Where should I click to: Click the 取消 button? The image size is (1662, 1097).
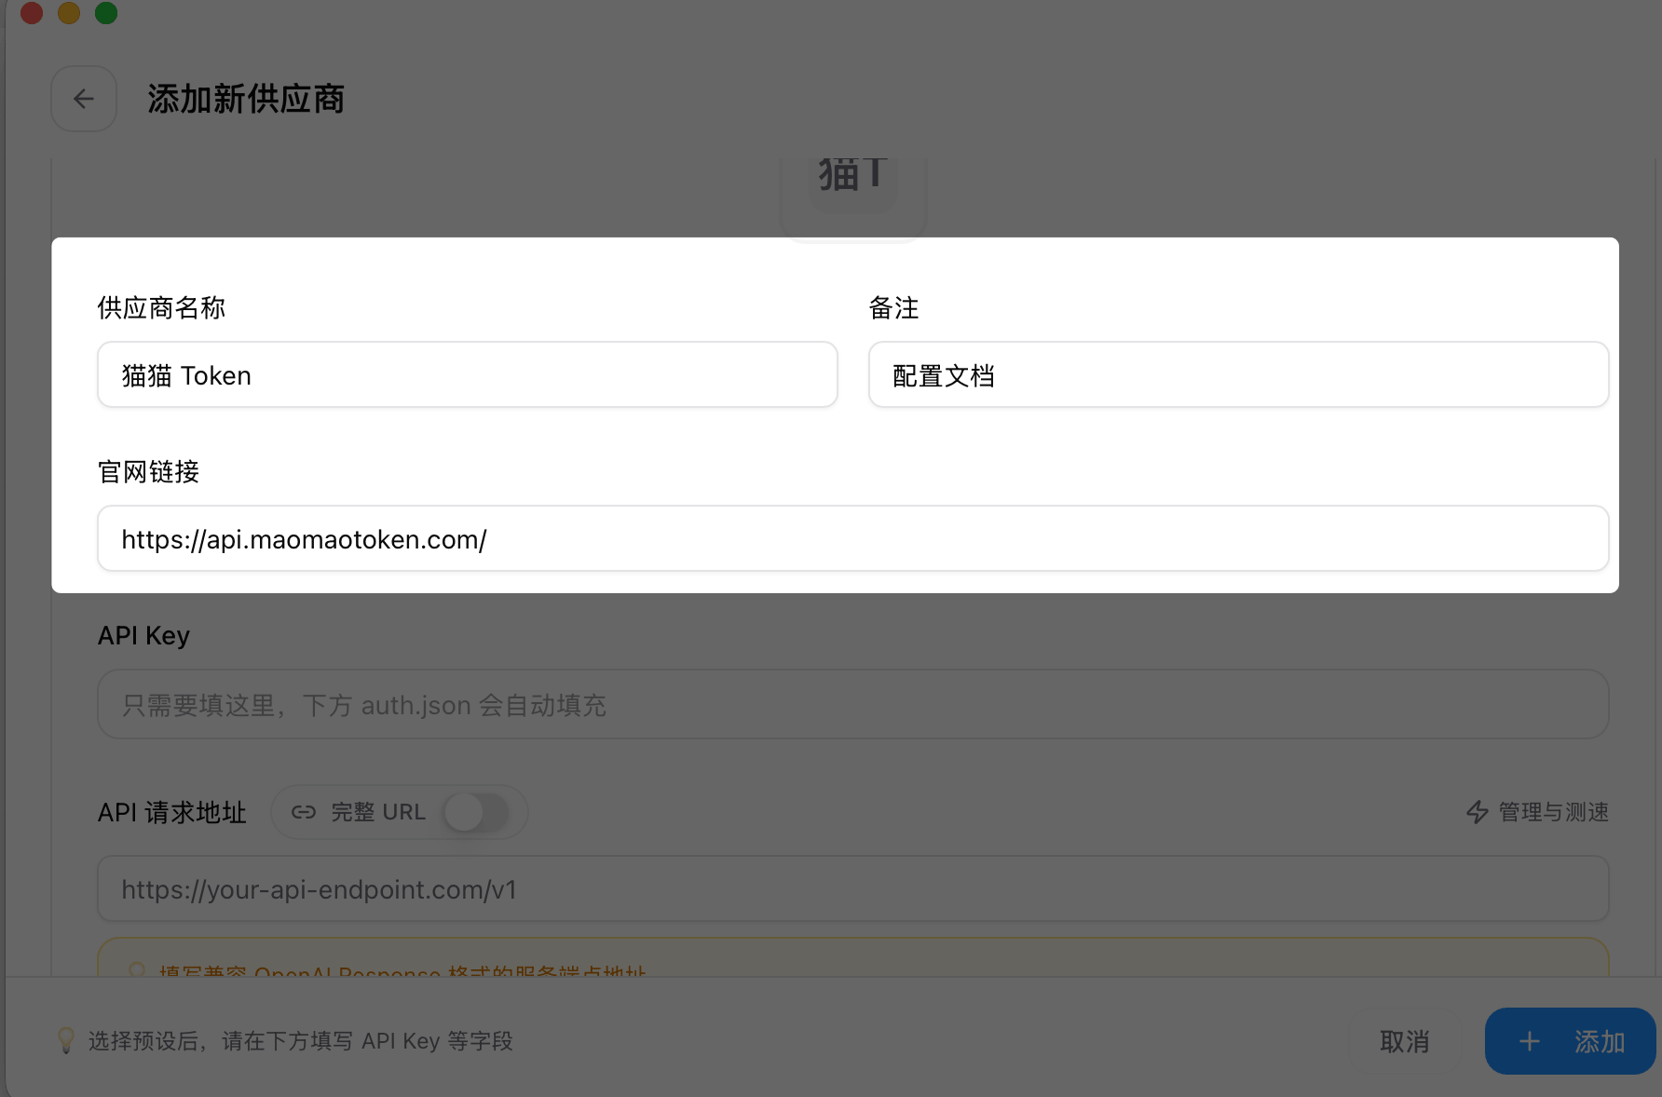(x=1405, y=1041)
